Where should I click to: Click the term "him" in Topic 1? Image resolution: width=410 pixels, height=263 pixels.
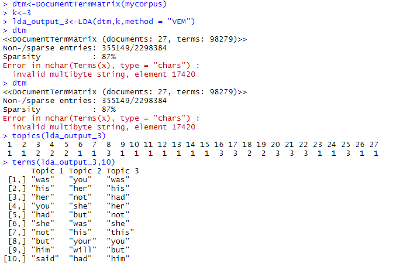43,250
